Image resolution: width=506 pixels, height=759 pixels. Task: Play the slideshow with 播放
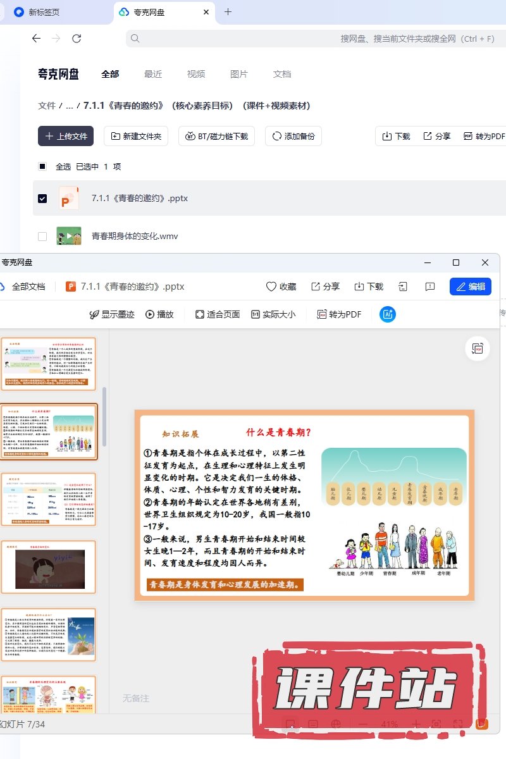(x=159, y=314)
